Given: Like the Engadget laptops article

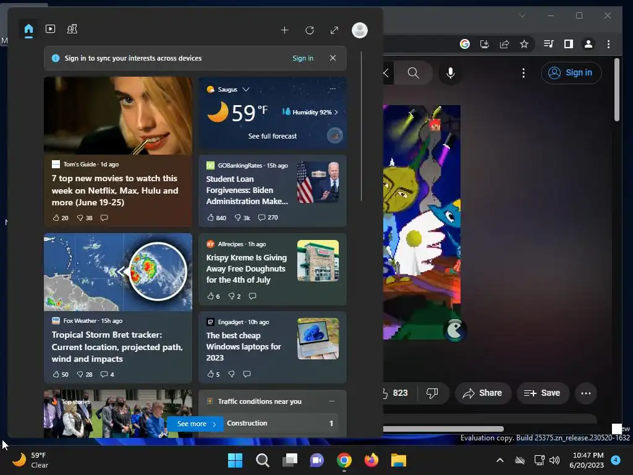Looking at the screenshot, I should click(x=213, y=374).
